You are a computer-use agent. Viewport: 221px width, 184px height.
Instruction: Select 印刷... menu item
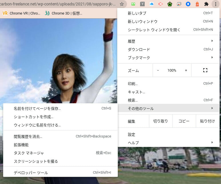point(168,84)
